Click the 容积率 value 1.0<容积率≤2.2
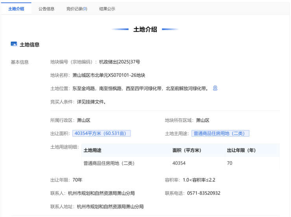291x217 pixels. pos(199,180)
